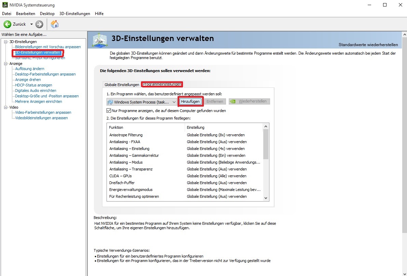Open the Hilfe menu
The image size is (407, 276).
tap(99, 14)
